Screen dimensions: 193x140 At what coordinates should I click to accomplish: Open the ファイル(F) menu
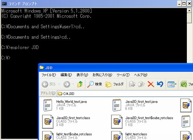tap(49, 75)
